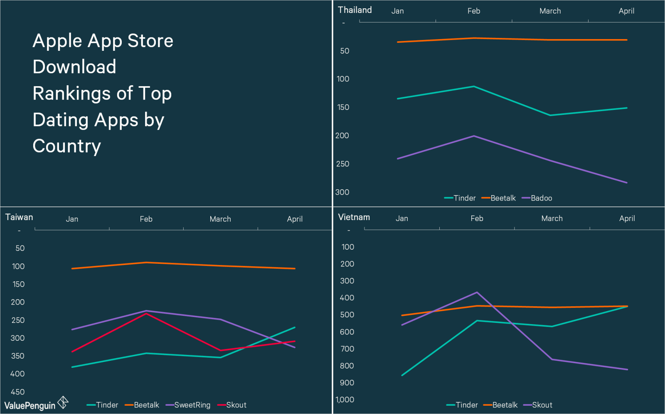
Task: Click the March axis label in Taiwan chart
Action: [220, 219]
